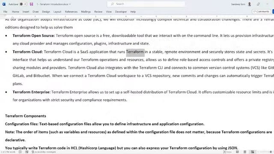The image size is (274, 154).
Task: Switch to the Draw ribbon tab
Action: pyautogui.click(x=36, y=12)
